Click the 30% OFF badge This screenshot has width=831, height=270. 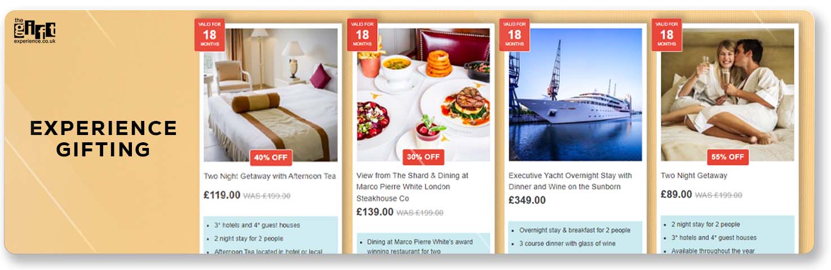(423, 157)
